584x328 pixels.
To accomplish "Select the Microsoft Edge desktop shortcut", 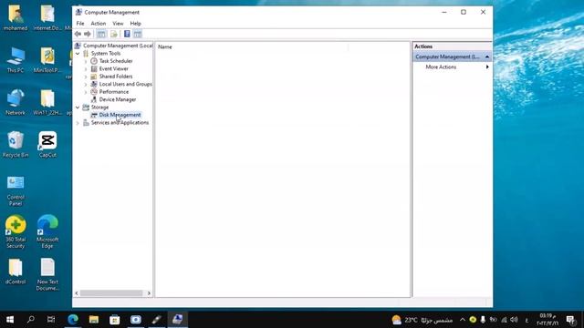I will tap(47, 231).
